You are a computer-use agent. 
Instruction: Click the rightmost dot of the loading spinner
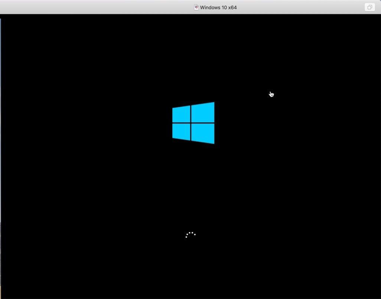[x=195, y=234]
